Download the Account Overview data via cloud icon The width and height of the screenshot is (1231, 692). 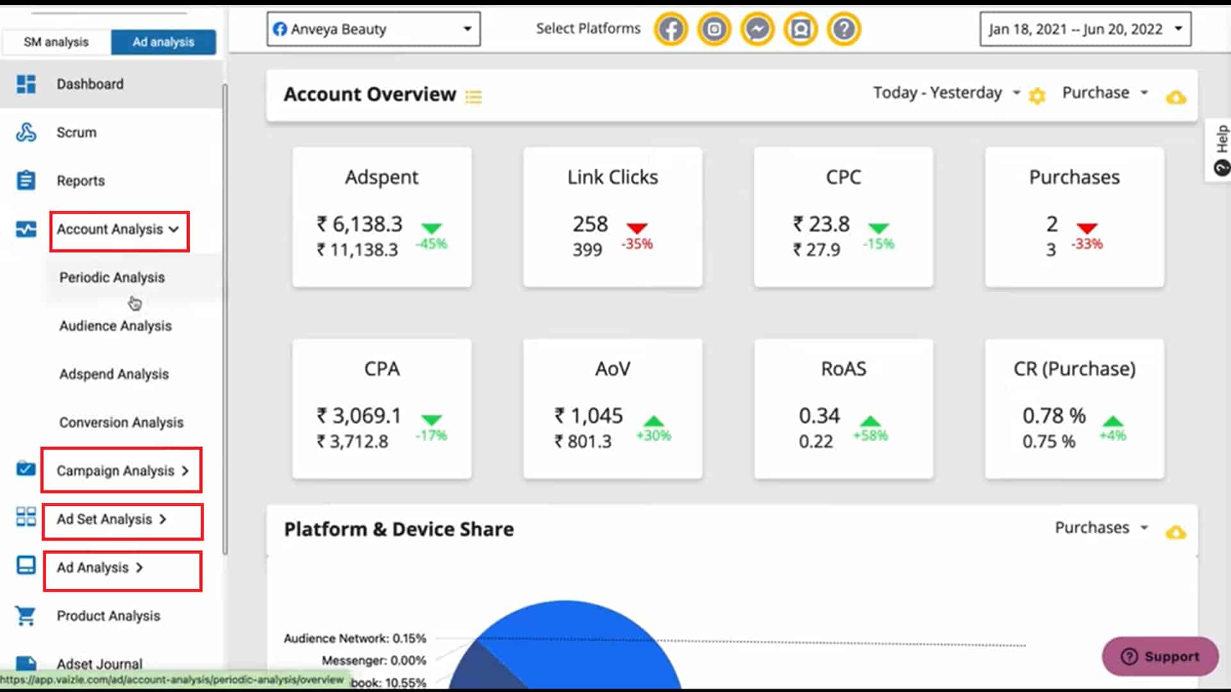[x=1177, y=97]
